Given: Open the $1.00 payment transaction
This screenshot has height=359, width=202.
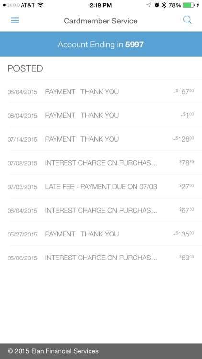Looking at the screenshot, I should click(101, 115).
